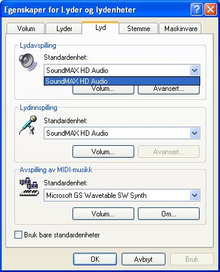Expand the Lydavspilling device dropdown arrow
This screenshot has width=220, height=272.
click(x=195, y=70)
